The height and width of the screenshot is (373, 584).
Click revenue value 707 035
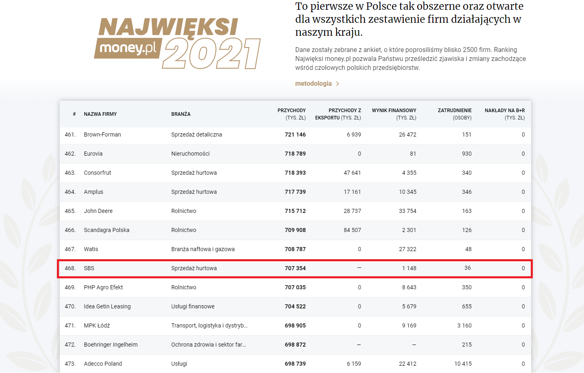[295, 287]
